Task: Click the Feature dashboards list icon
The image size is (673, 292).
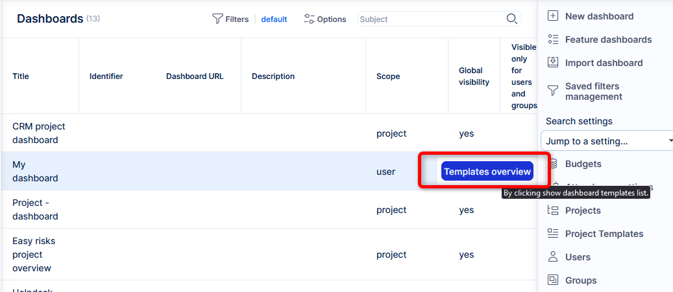Action: click(553, 39)
